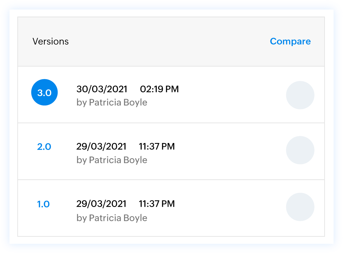Click the date of version 1.0
Viewport: 343px width, 253px height.
pos(101,204)
